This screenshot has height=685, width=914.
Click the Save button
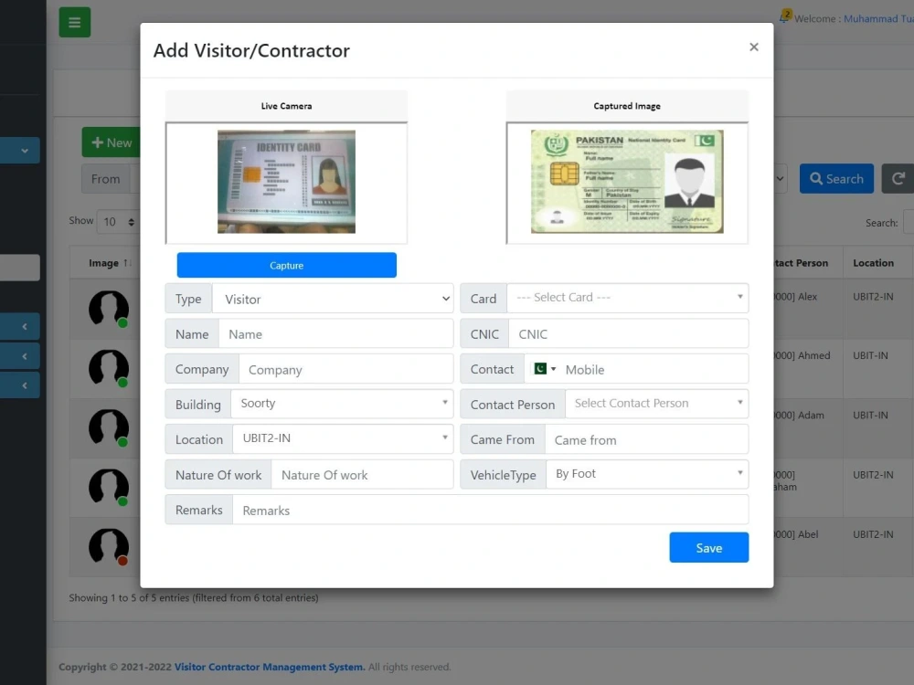coord(709,547)
